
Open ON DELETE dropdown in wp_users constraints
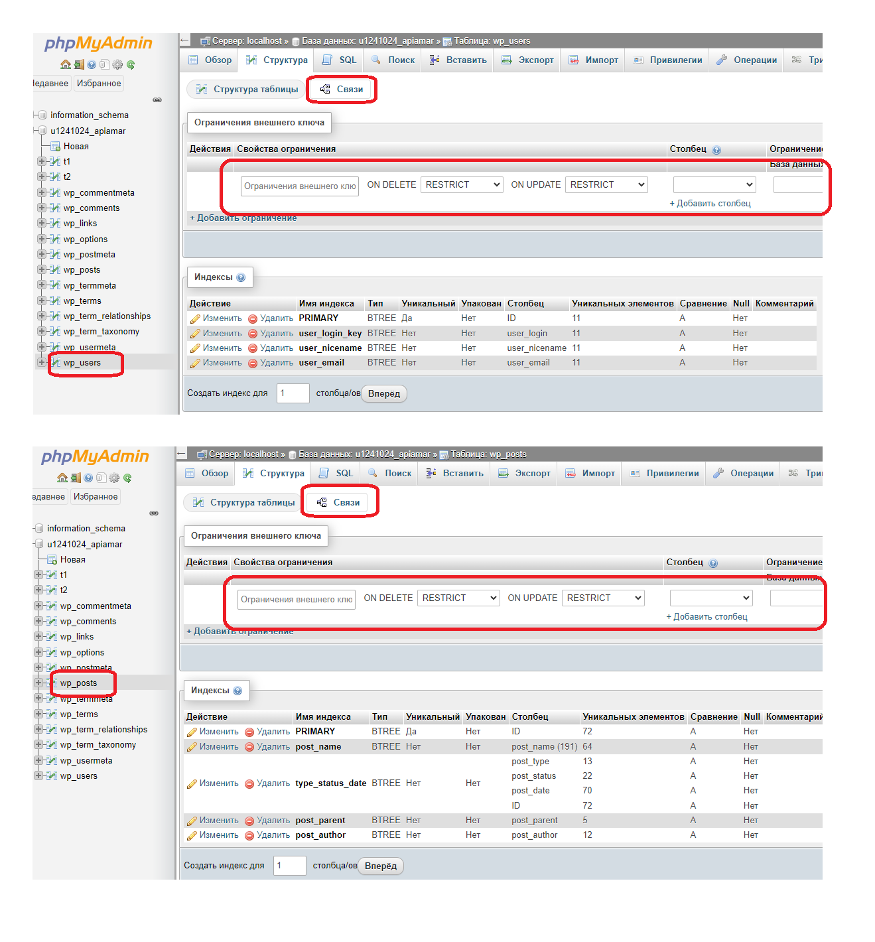point(462,185)
